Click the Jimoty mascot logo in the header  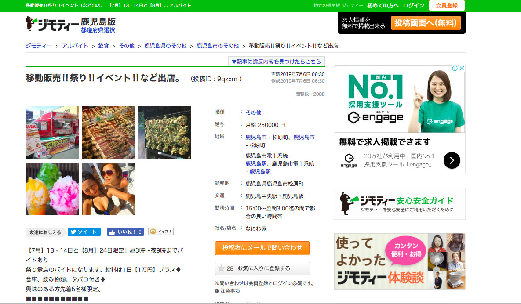point(52,24)
